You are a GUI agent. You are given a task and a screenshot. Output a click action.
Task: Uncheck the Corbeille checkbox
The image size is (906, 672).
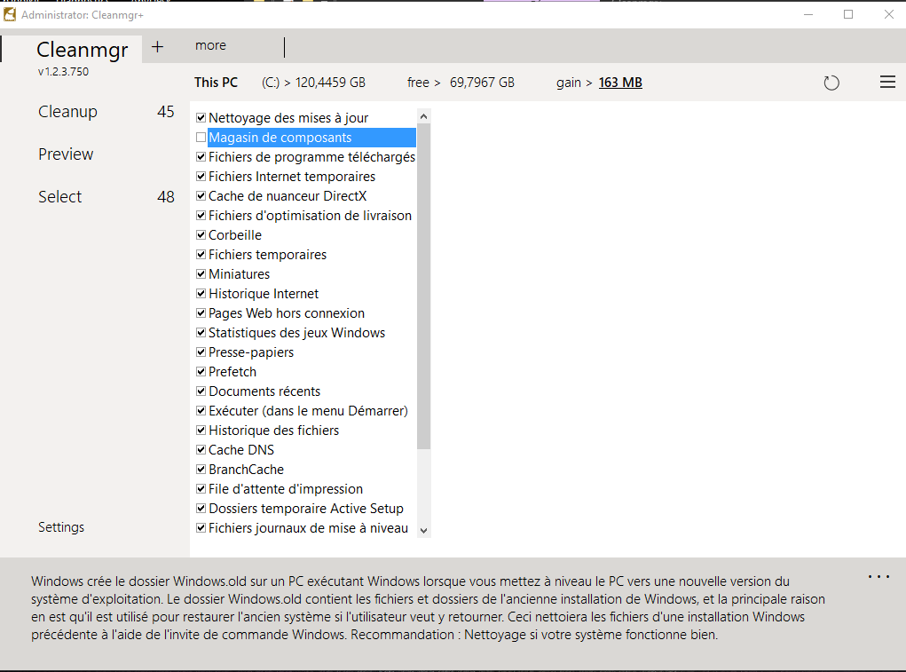tap(201, 235)
